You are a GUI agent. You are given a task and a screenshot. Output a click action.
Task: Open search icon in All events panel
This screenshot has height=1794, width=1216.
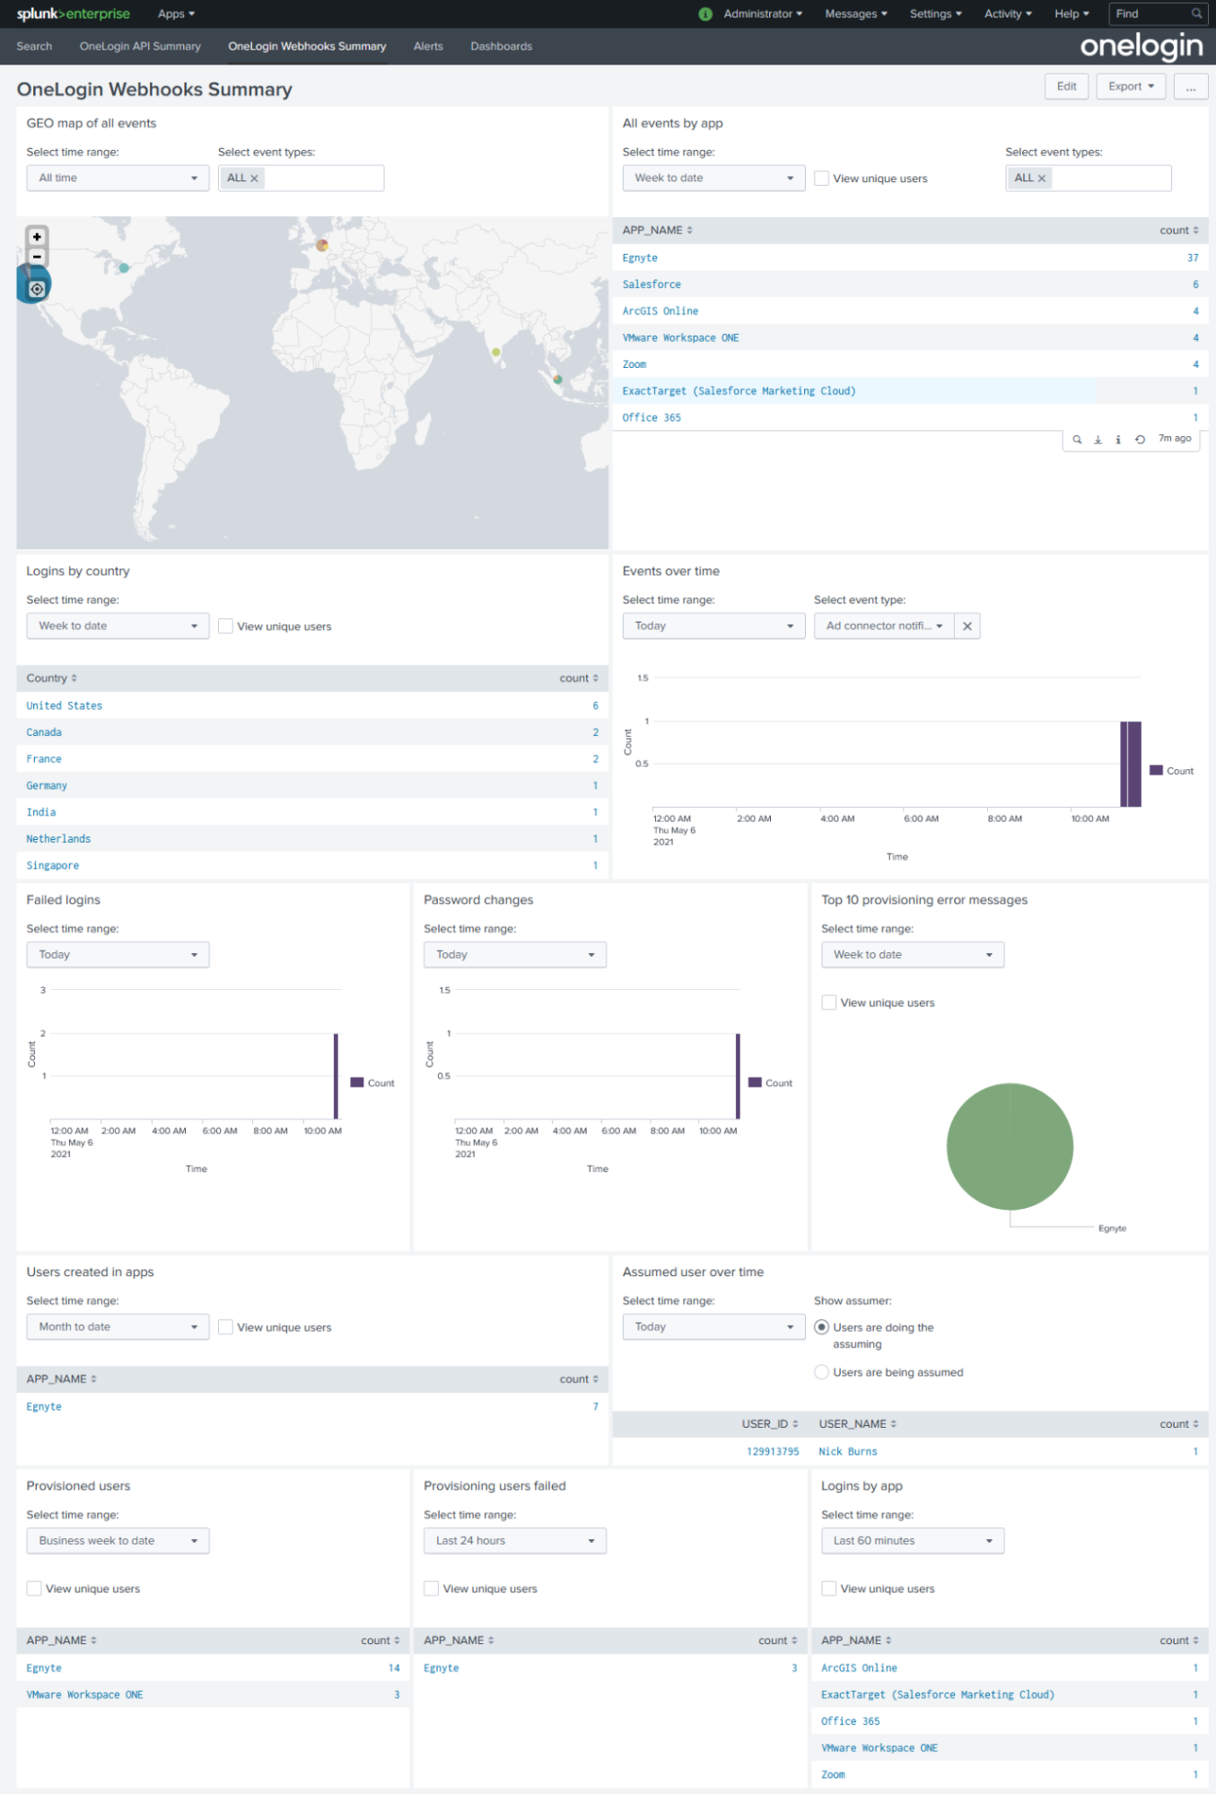[x=1077, y=440]
